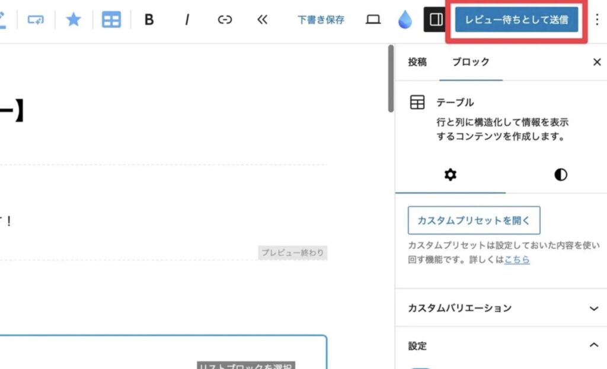
Task: Click カスタムプリセットを開く button
Action: pyautogui.click(x=474, y=221)
